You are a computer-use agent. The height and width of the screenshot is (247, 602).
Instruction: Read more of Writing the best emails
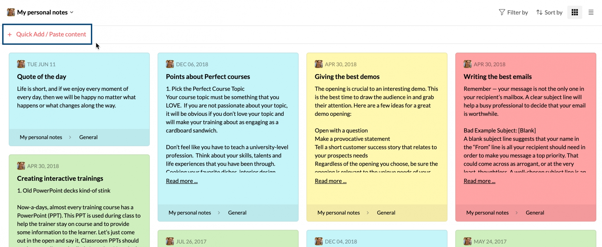tap(479, 181)
